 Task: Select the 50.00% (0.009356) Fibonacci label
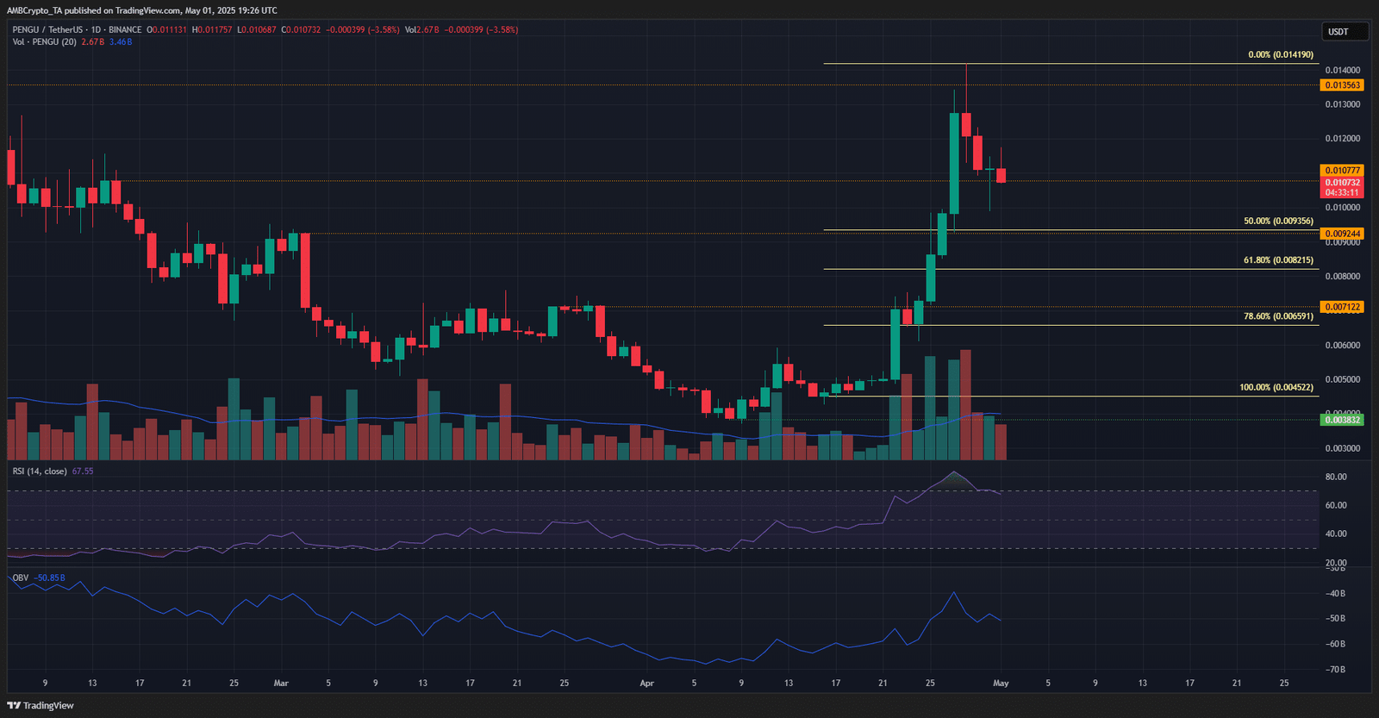[1278, 221]
